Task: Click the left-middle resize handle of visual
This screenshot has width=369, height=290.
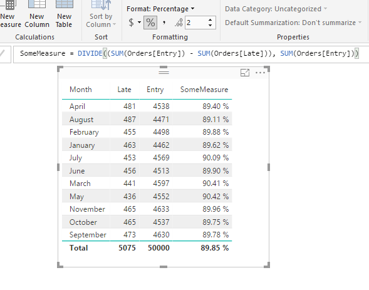Action: [x=58, y=167]
